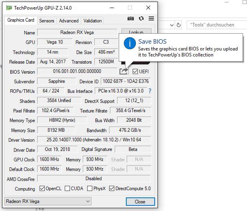Open the Advanced tab

pyautogui.click(x=69, y=21)
